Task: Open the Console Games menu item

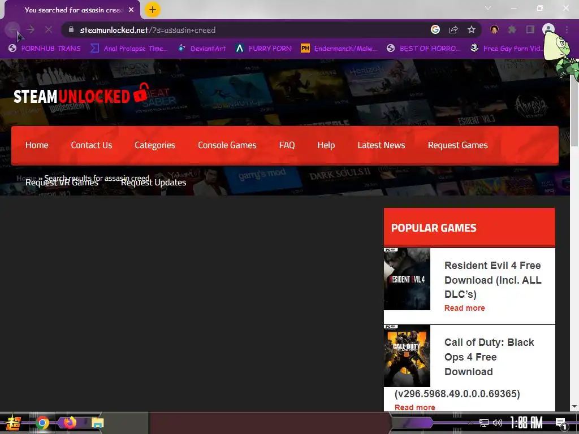Action: pyautogui.click(x=227, y=145)
